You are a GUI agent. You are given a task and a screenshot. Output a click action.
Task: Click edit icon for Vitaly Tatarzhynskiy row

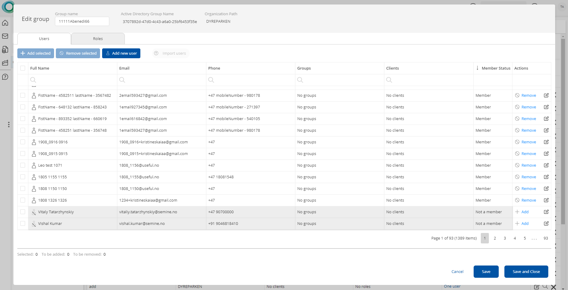click(x=546, y=212)
